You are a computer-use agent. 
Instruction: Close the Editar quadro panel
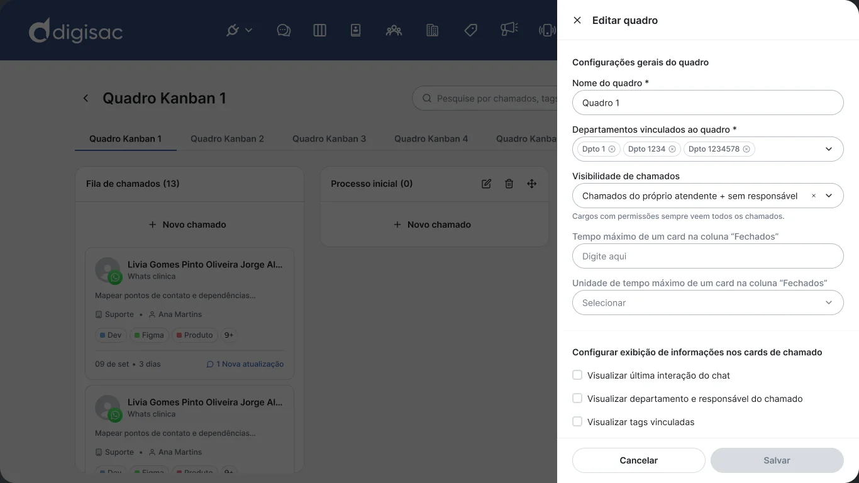click(x=577, y=20)
